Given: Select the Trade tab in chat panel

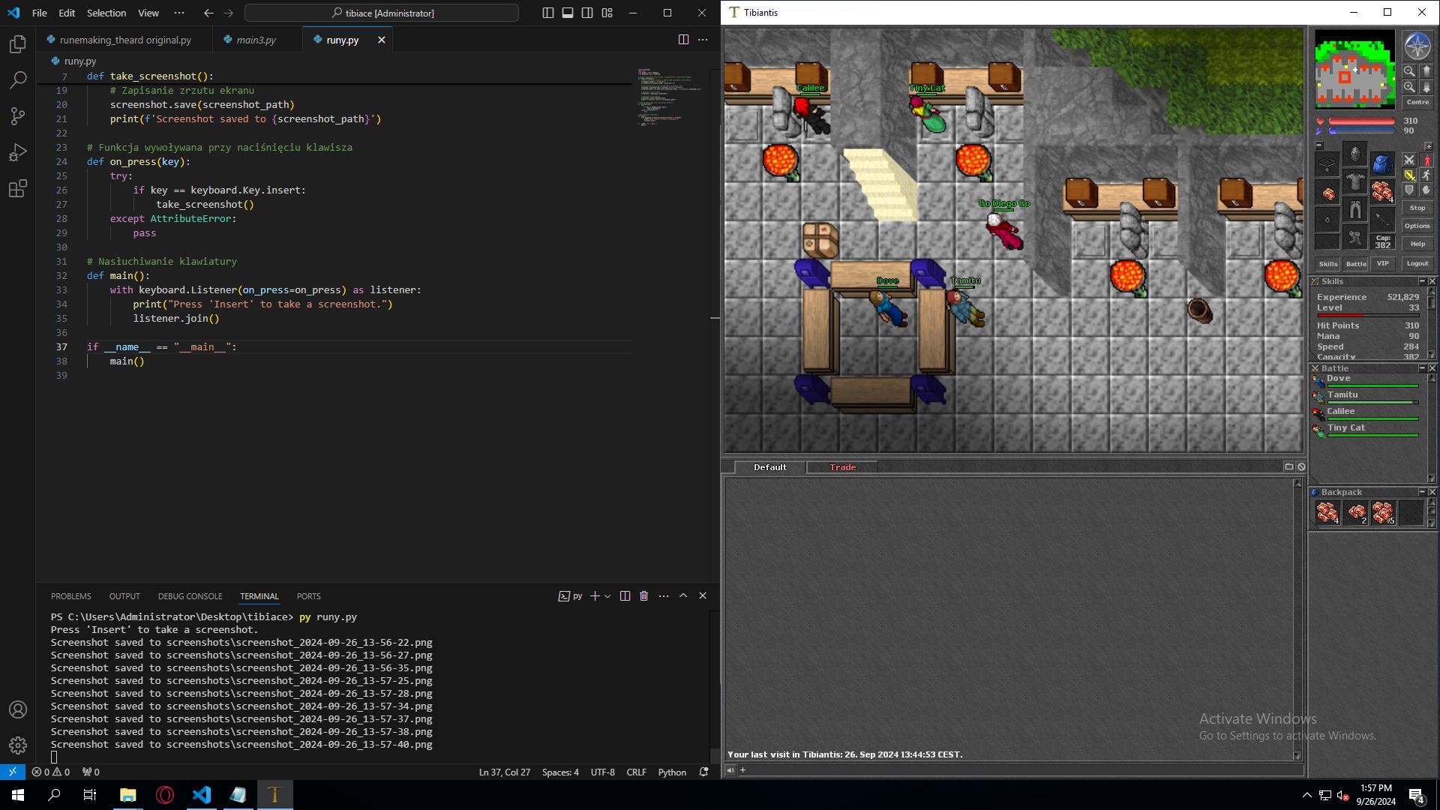Looking at the screenshot, I should 843,466.
